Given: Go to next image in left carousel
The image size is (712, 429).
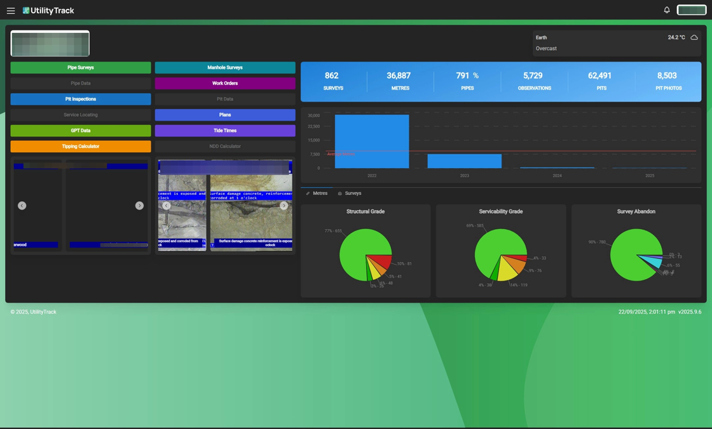Looking at the screenshot, I should [139, 206].
